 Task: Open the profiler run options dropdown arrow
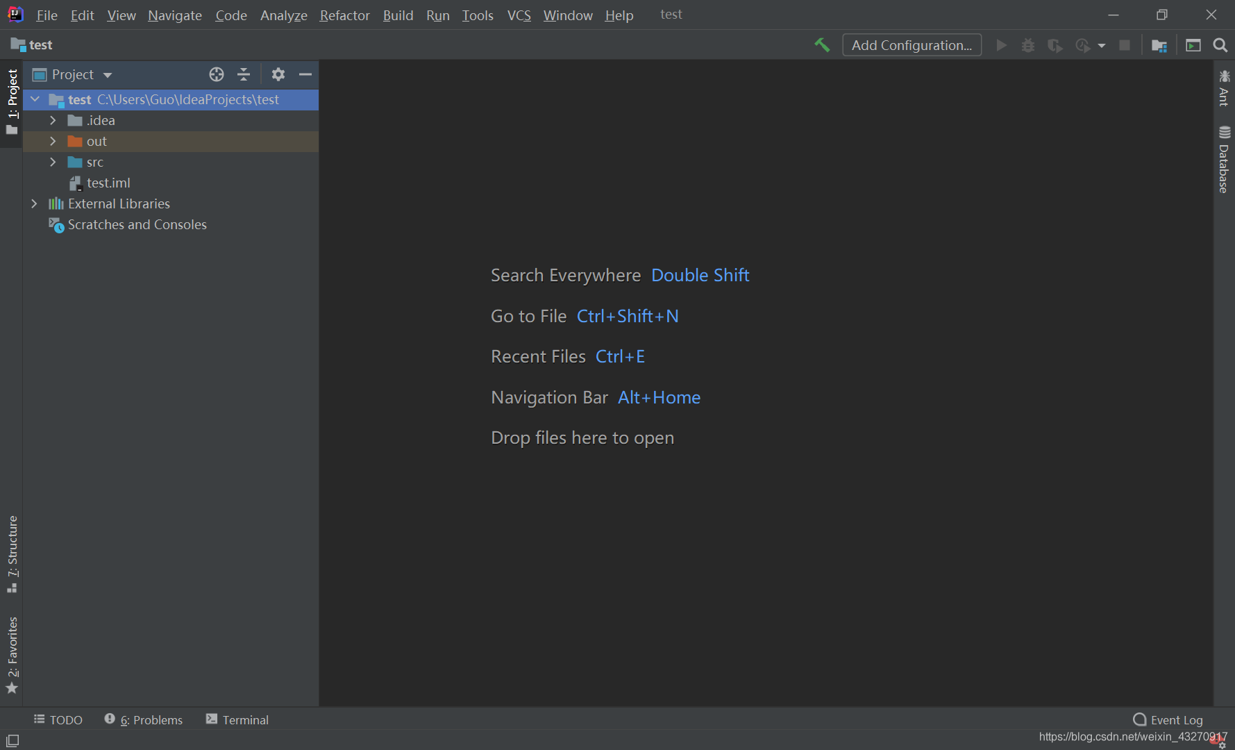1102,46
